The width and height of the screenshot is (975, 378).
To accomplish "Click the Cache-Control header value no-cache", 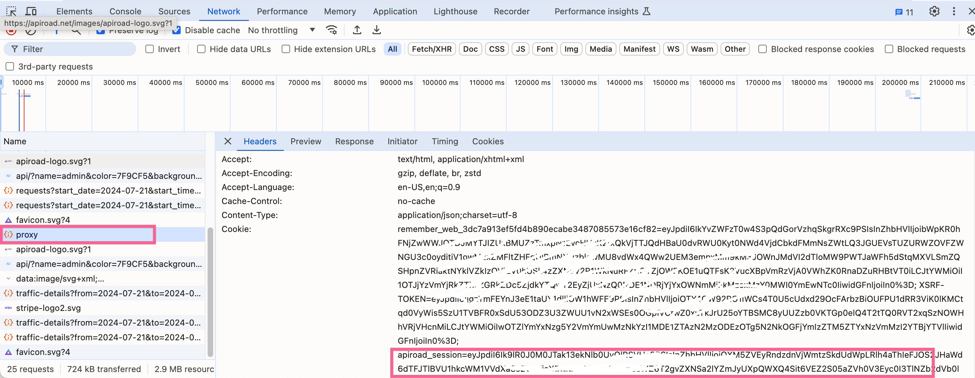I will point(416,201).
